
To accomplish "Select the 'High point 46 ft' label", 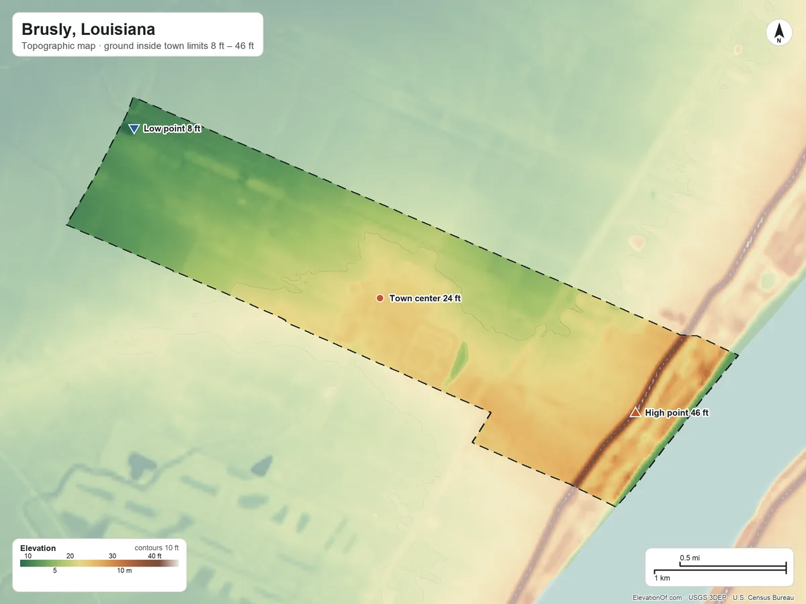I will pyautogui.click(x=677, y=413).
